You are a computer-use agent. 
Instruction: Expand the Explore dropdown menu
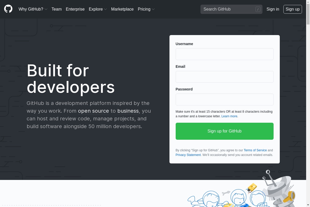[x=98, y=9]
